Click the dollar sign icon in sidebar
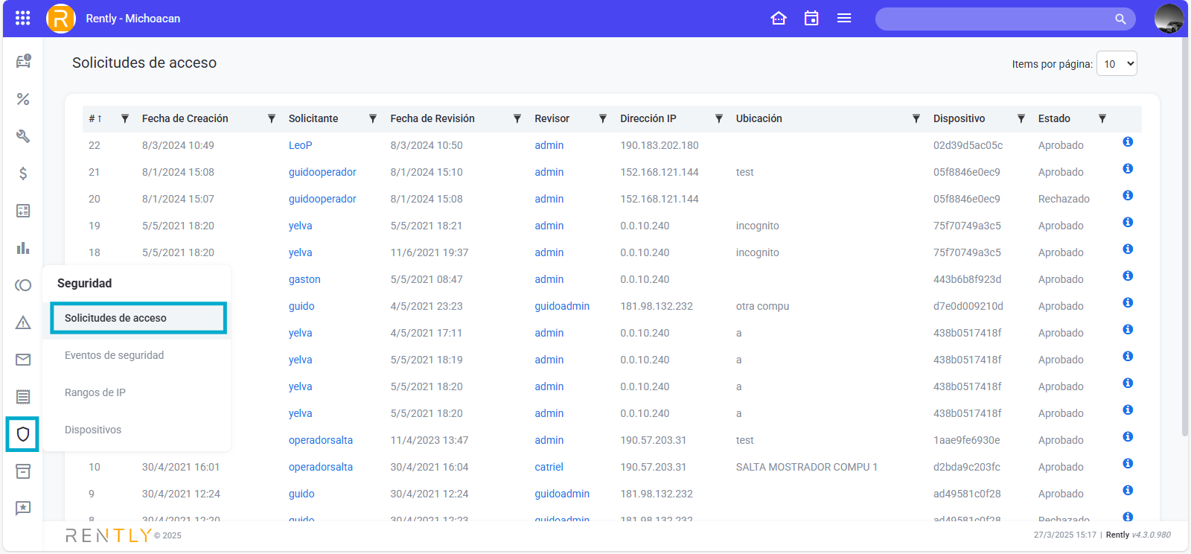The image size is (1191, 554). coord(23,173)
